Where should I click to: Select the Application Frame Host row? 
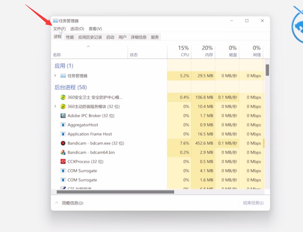[x=158, y=134]
